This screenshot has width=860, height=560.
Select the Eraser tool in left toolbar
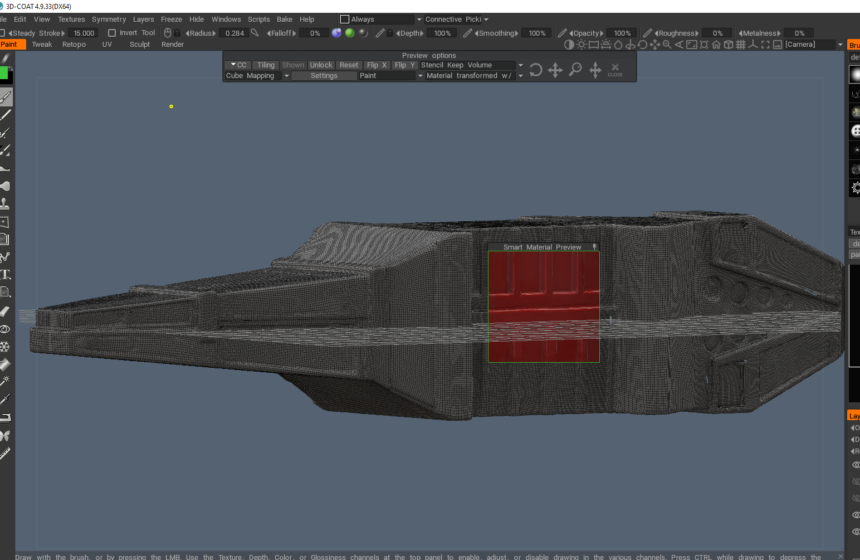coord(6,311)
